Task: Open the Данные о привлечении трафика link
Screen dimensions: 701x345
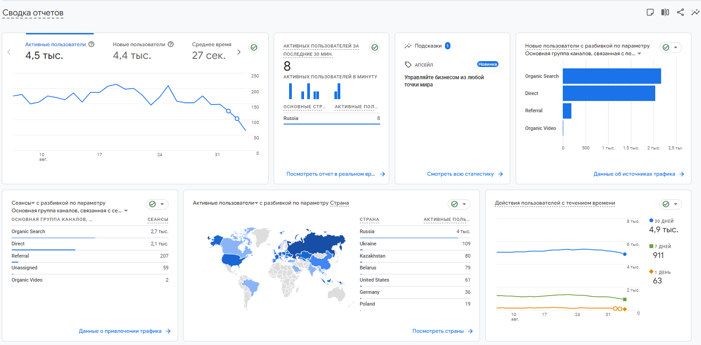Action: tap(125, 331)
